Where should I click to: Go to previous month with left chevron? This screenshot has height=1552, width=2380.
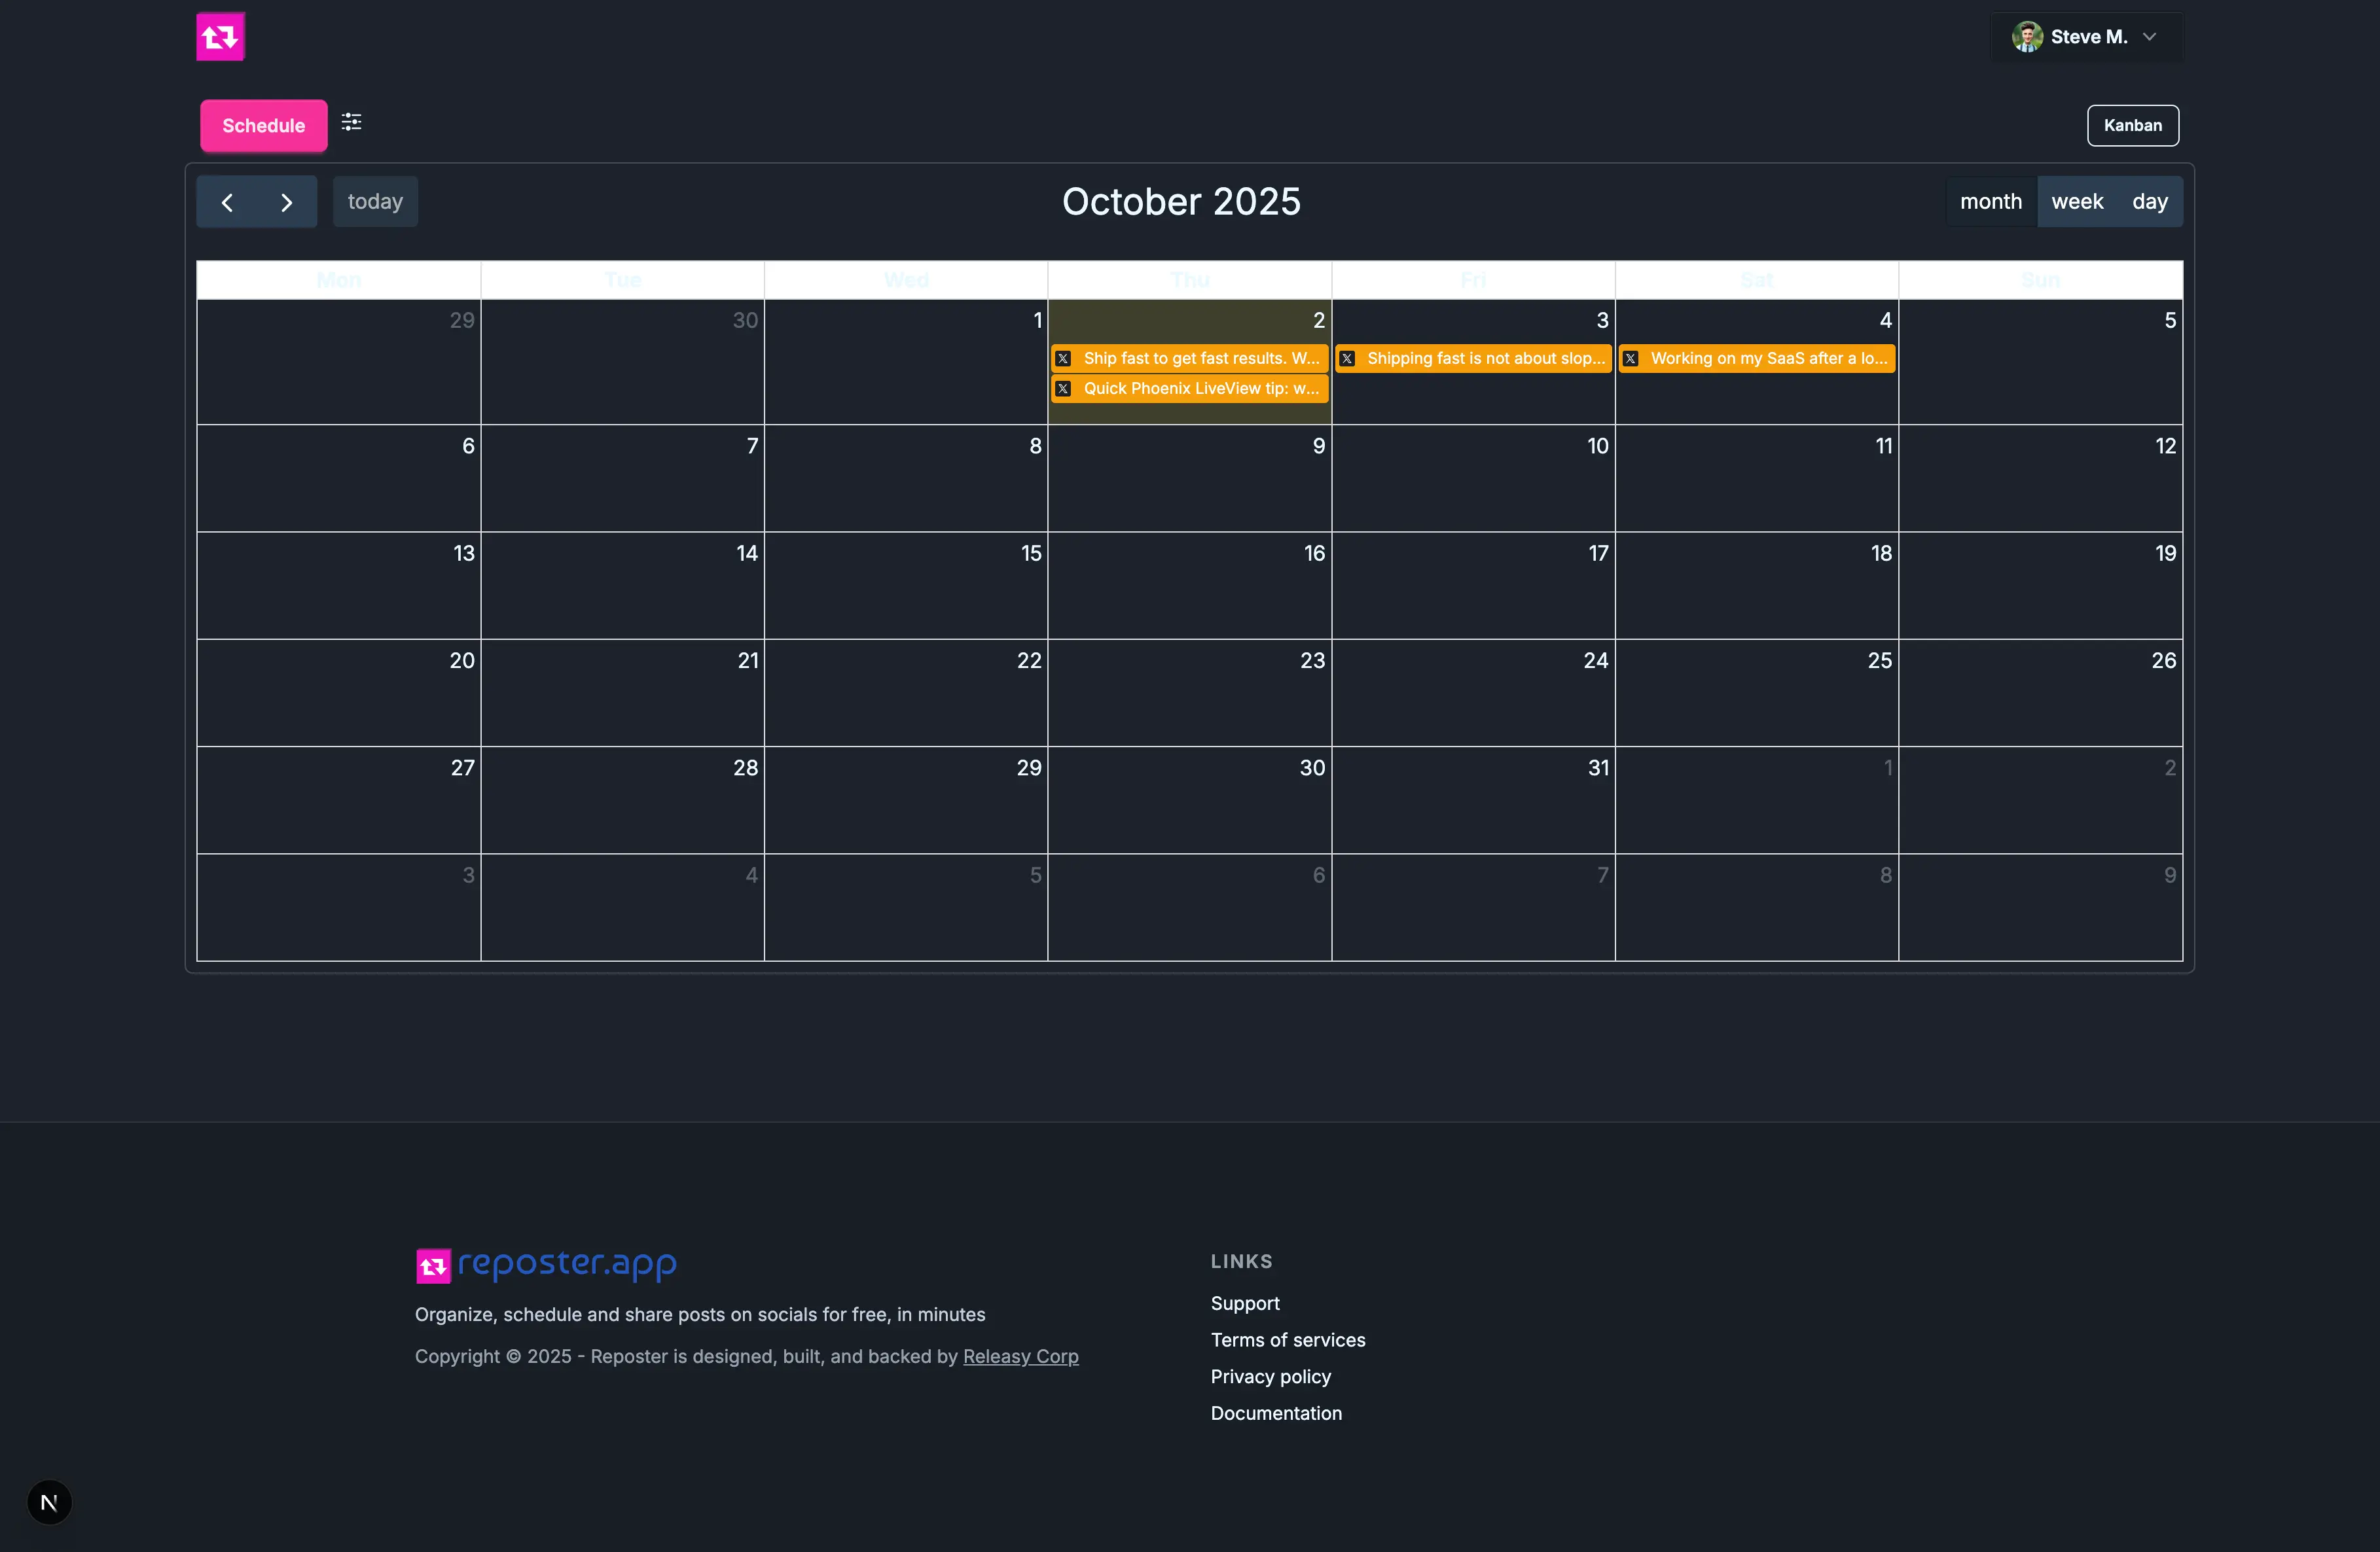(x=227, y=203)
